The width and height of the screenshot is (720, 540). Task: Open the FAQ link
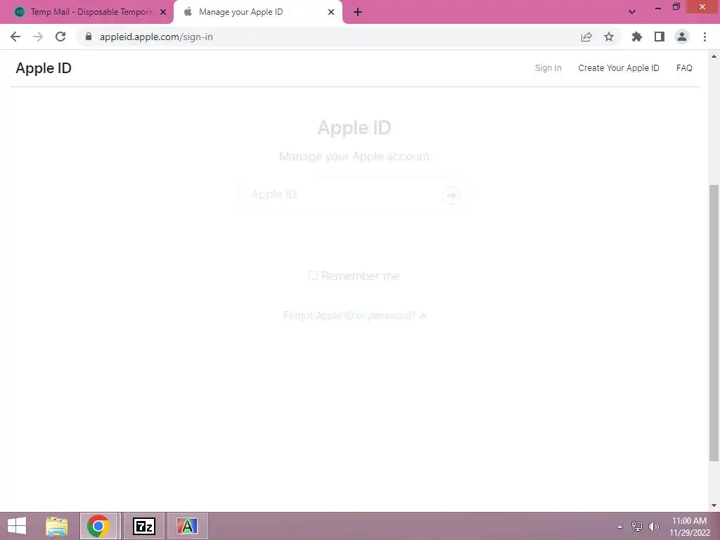tap(683, 68)
